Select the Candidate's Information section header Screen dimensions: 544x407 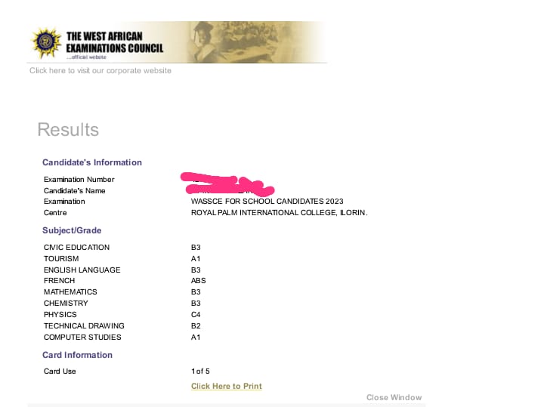coord(92,162)
